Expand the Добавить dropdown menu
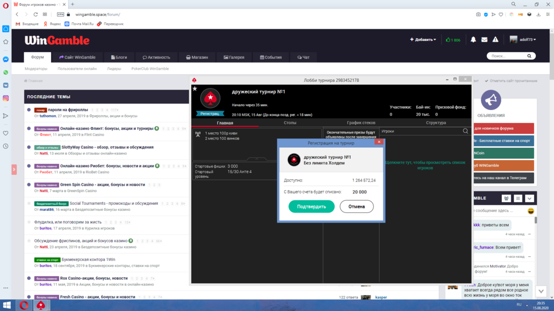The width and height of the screenshot is (554, 311). (x=423, y=40)
